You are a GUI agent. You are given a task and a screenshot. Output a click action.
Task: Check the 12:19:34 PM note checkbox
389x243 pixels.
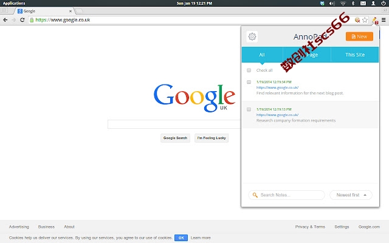[249, 82]
